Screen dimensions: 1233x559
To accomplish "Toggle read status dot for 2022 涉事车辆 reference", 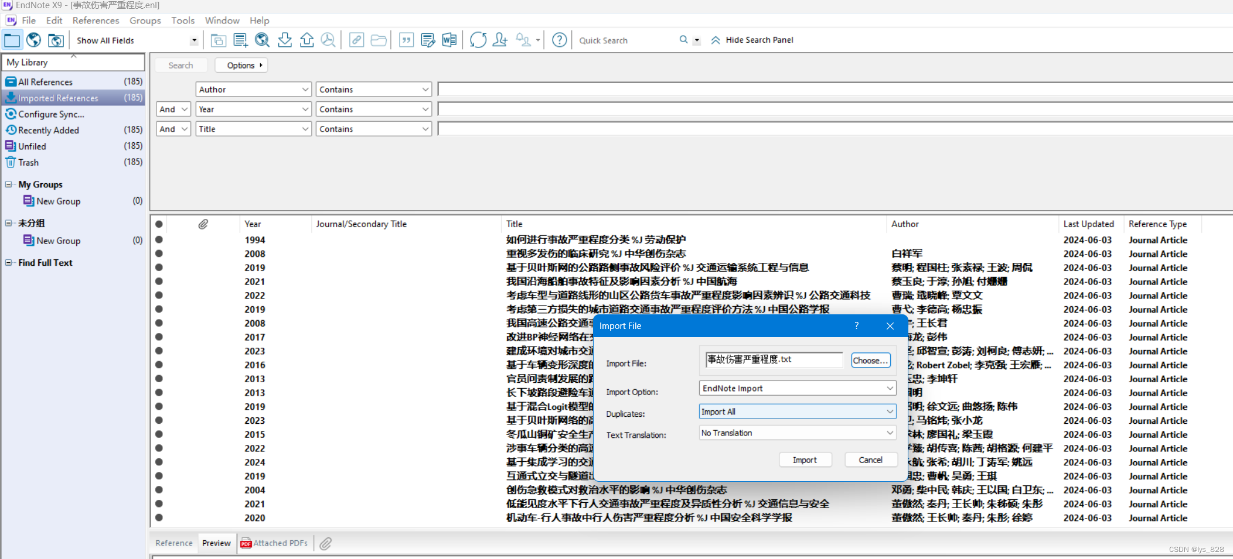I will pyautogui.click(x=159, y=448).
